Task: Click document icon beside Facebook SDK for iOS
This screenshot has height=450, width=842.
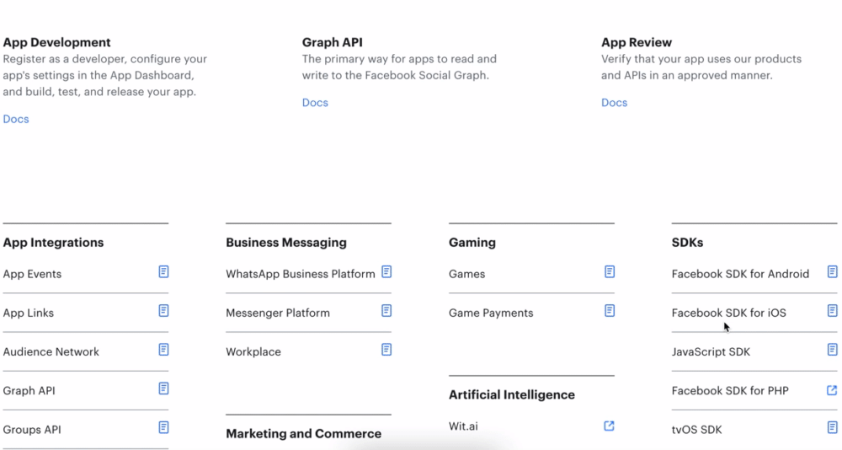Action: coord(833,311)
